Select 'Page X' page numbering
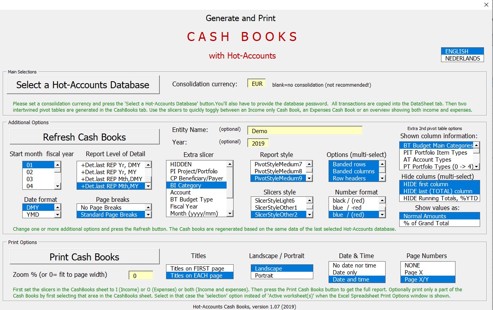 click(x=428, y=273)
